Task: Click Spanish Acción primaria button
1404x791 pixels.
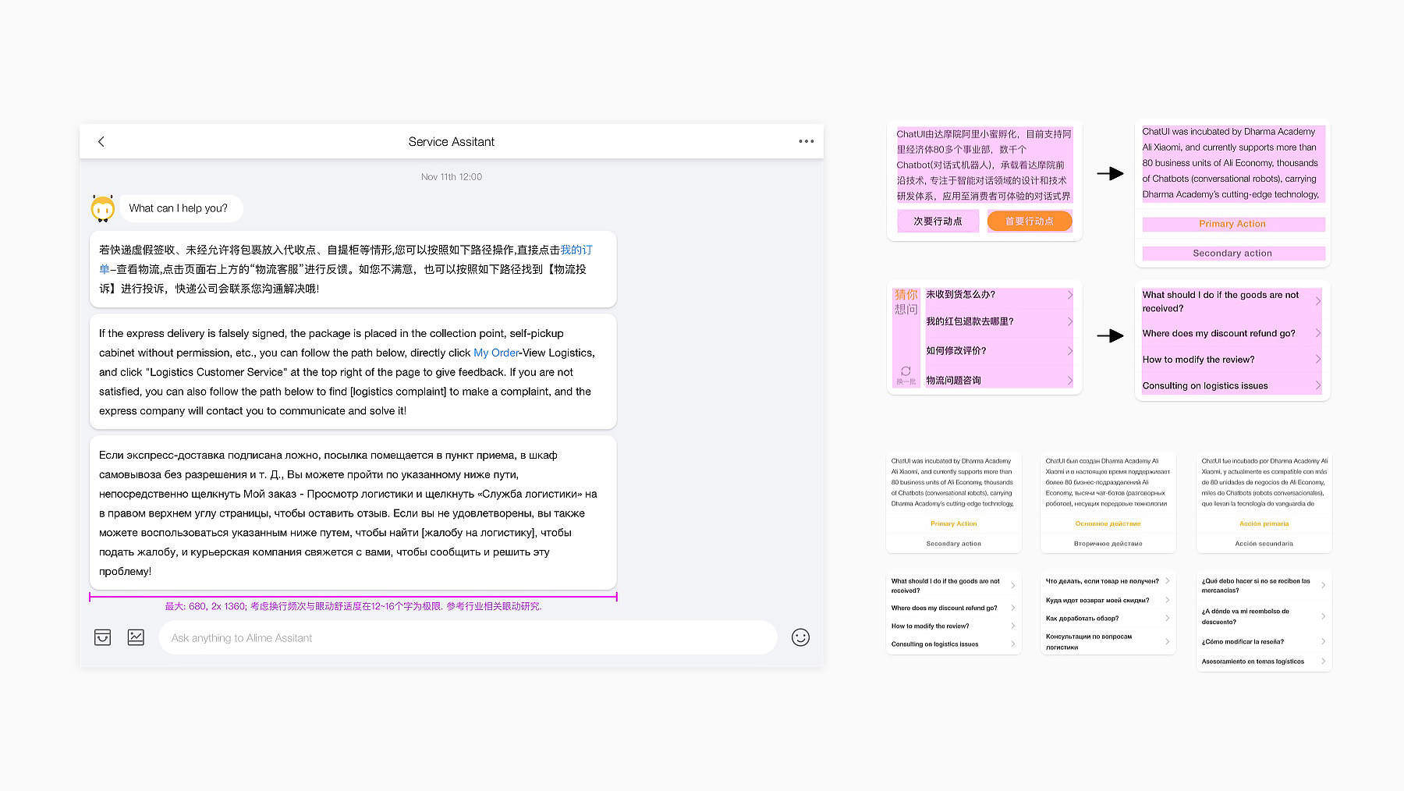Action: click(x=1264, y=523)
